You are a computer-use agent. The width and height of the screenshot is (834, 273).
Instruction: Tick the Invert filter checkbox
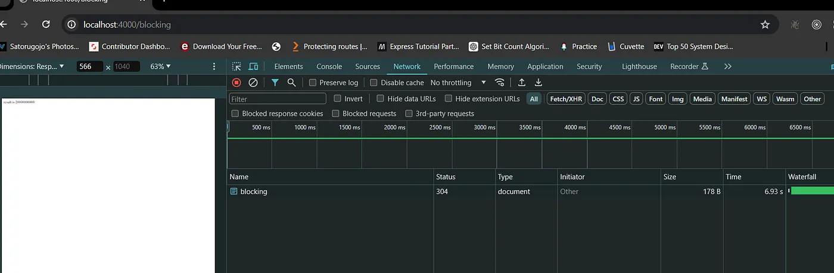coord(338,99)
